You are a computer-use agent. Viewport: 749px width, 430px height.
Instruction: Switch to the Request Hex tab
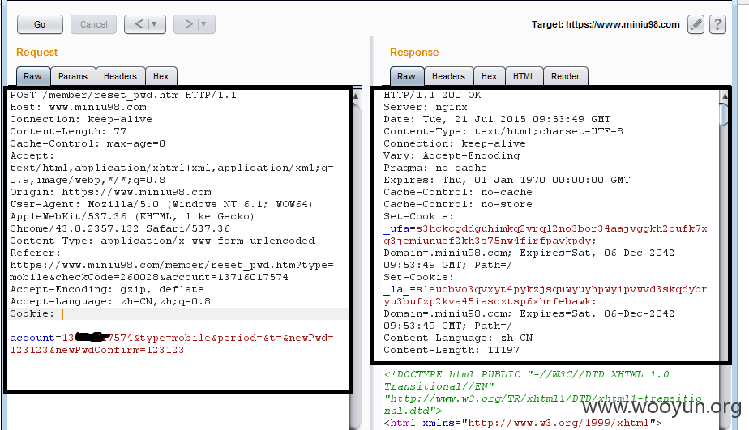point(160,76)
